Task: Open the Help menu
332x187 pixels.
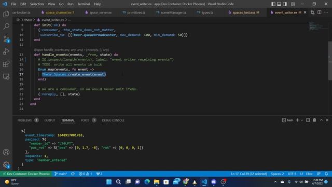Action: point(98,4)
